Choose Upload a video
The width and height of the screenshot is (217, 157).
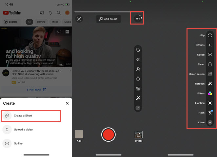coord(36,130)
